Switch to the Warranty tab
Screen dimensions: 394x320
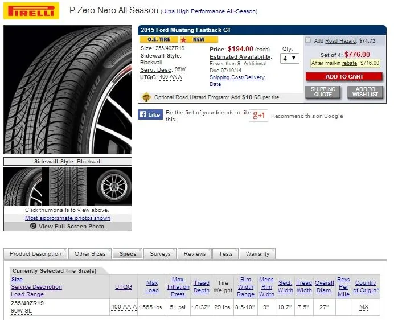tap(257, 254)
